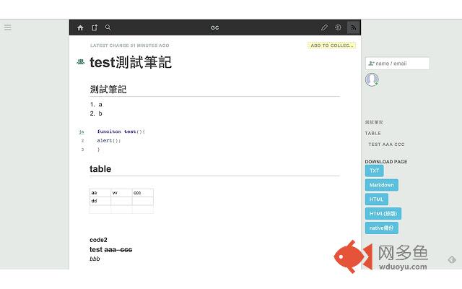
Task: Click the tag icon at bottom right
Action: click(x=452, y=260)
